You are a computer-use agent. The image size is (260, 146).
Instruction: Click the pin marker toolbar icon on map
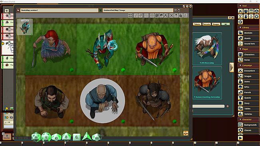(x=176, y=16)
